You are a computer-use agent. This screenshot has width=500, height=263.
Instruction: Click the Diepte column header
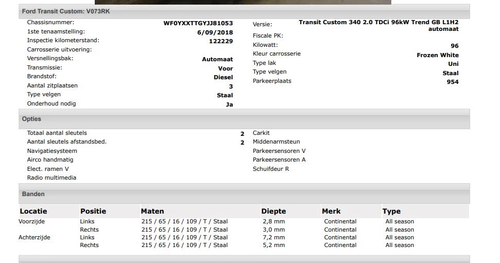[273, 211]
